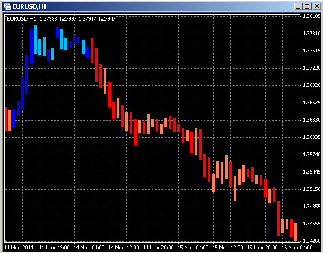
Task: Click the EURUSD,H1 OHLC label inside the chart
Action: click(61, 19)
